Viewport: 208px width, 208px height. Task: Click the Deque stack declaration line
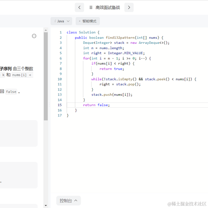tap(126, 43)
